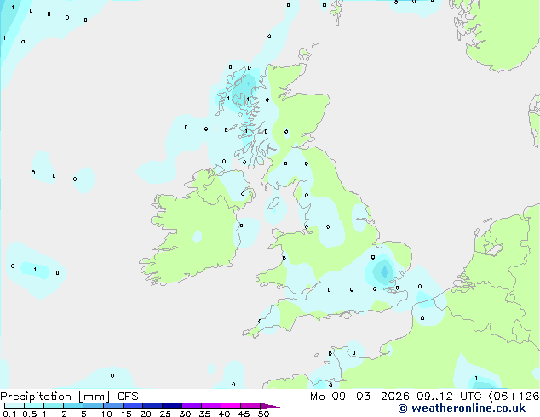Click the '1' value over northern France
540x417 pixels.
point(476,379)
